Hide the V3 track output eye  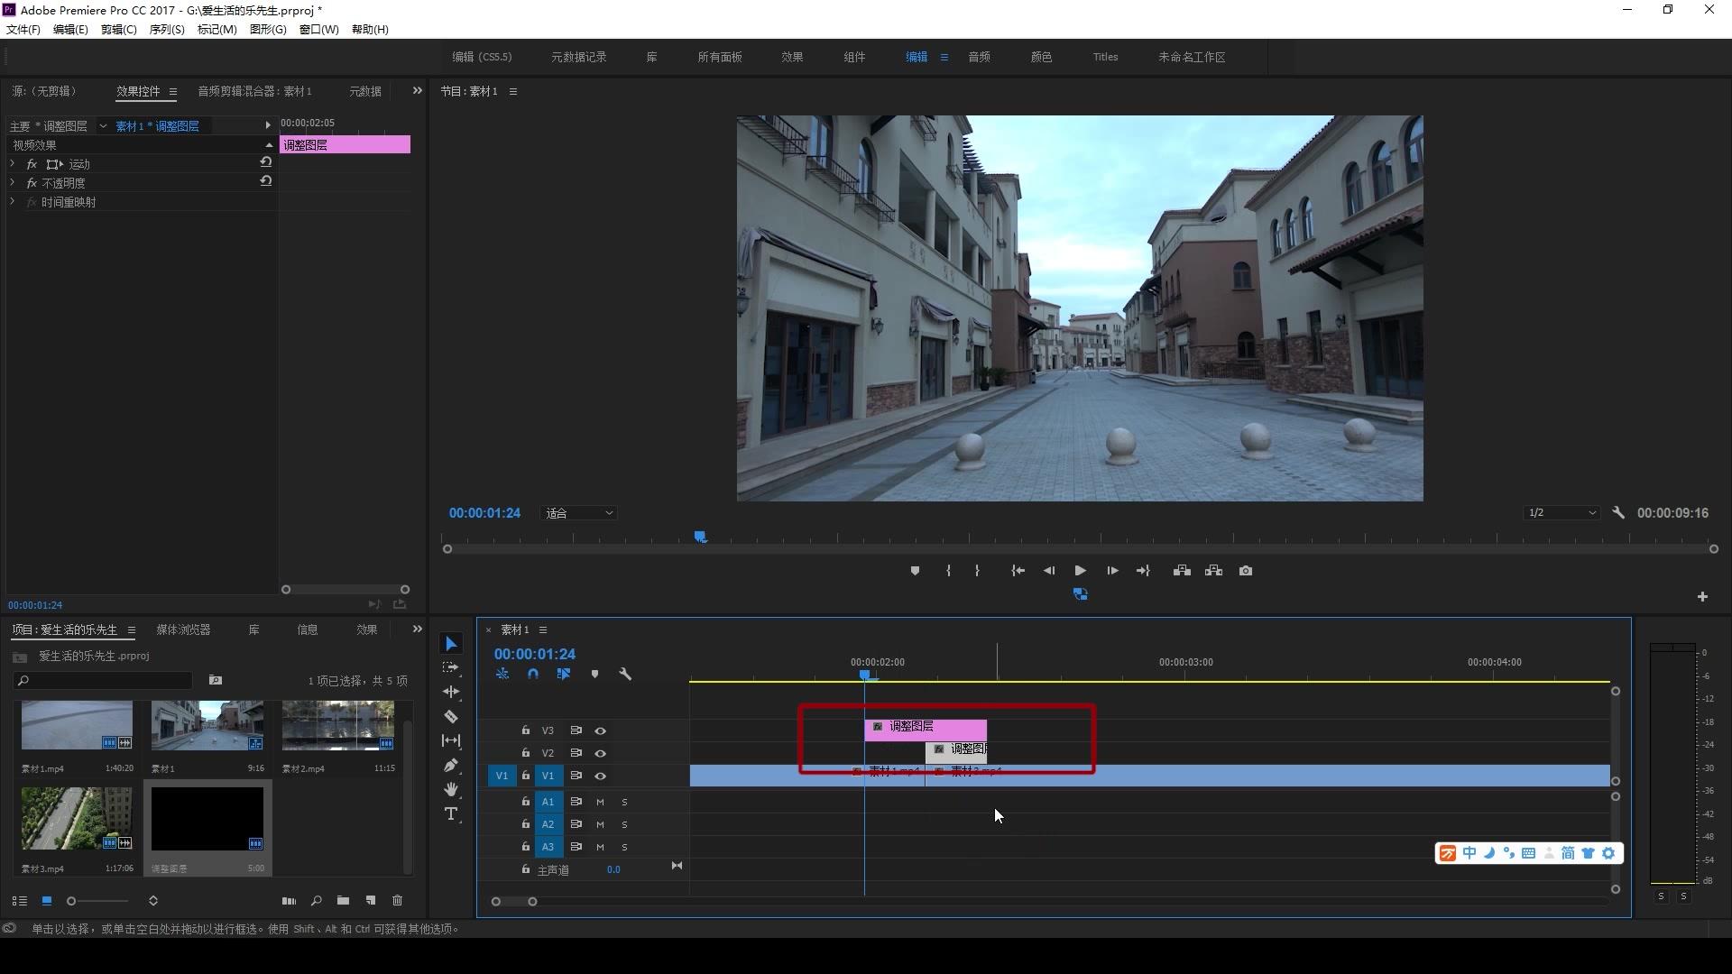pyautogui.click(x=600, y=730)
